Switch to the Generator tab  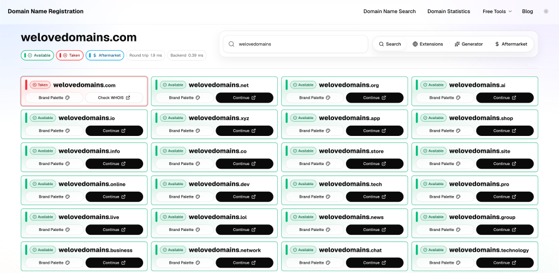click(x=469, y=44)
